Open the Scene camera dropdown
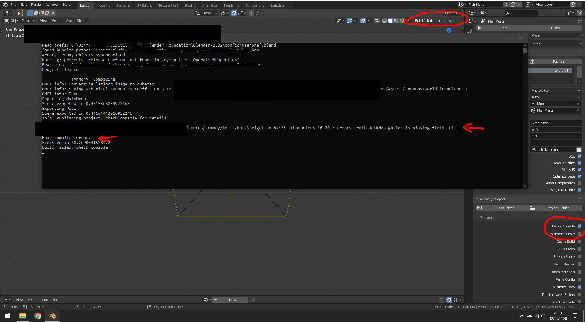Viewport: 585px width, 322px height. [x=556, y=43]
